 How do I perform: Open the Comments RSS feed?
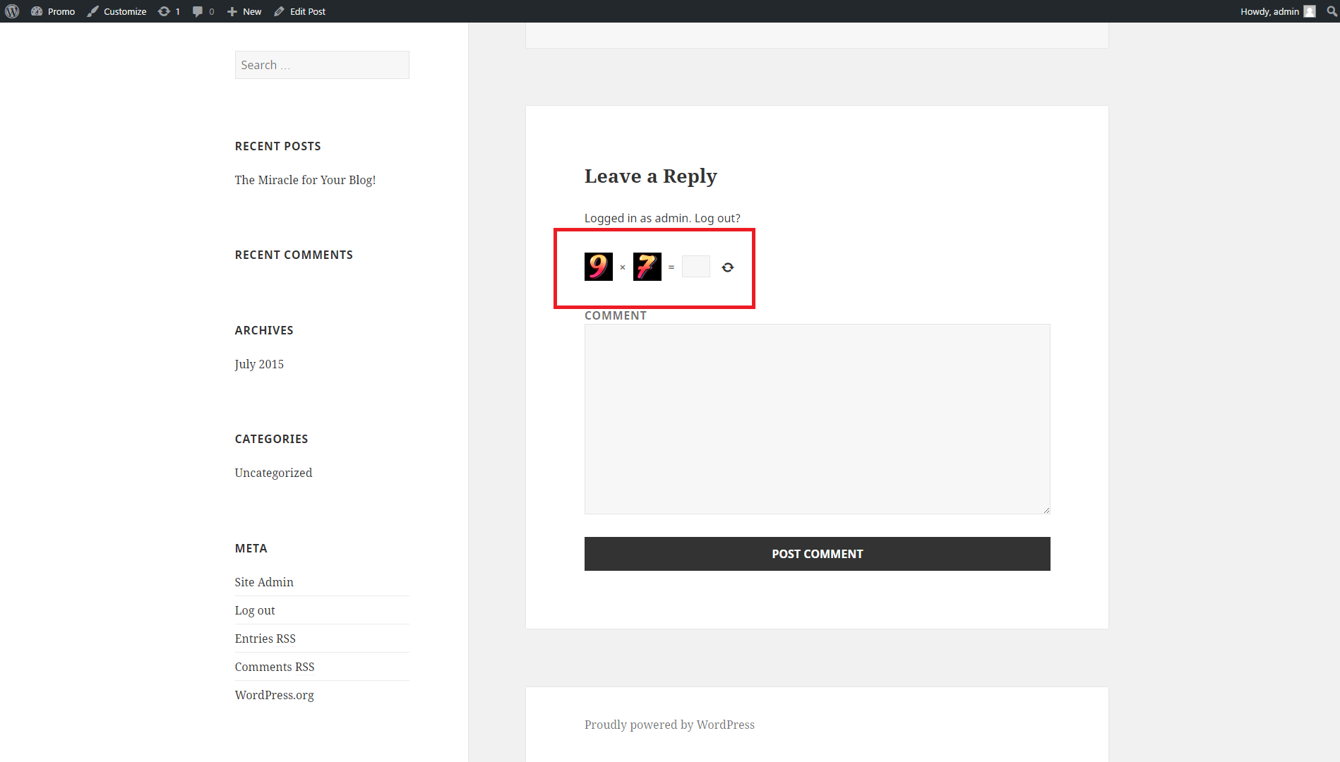point(275,667)
